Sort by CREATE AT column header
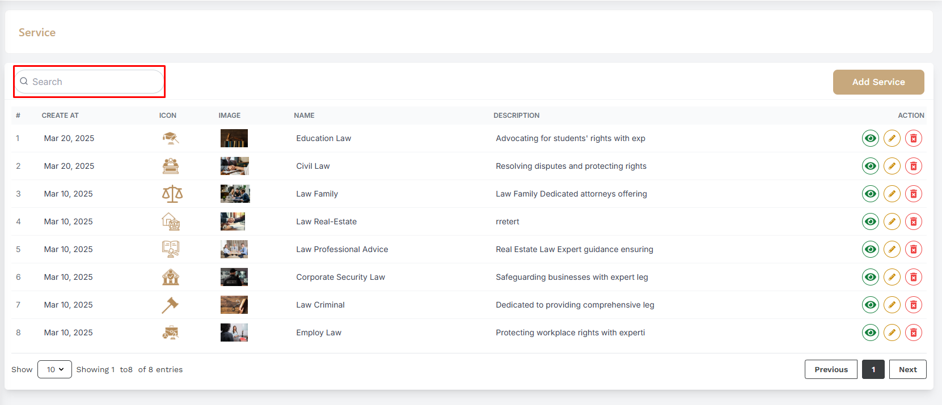942x405 pixels. 60,116
